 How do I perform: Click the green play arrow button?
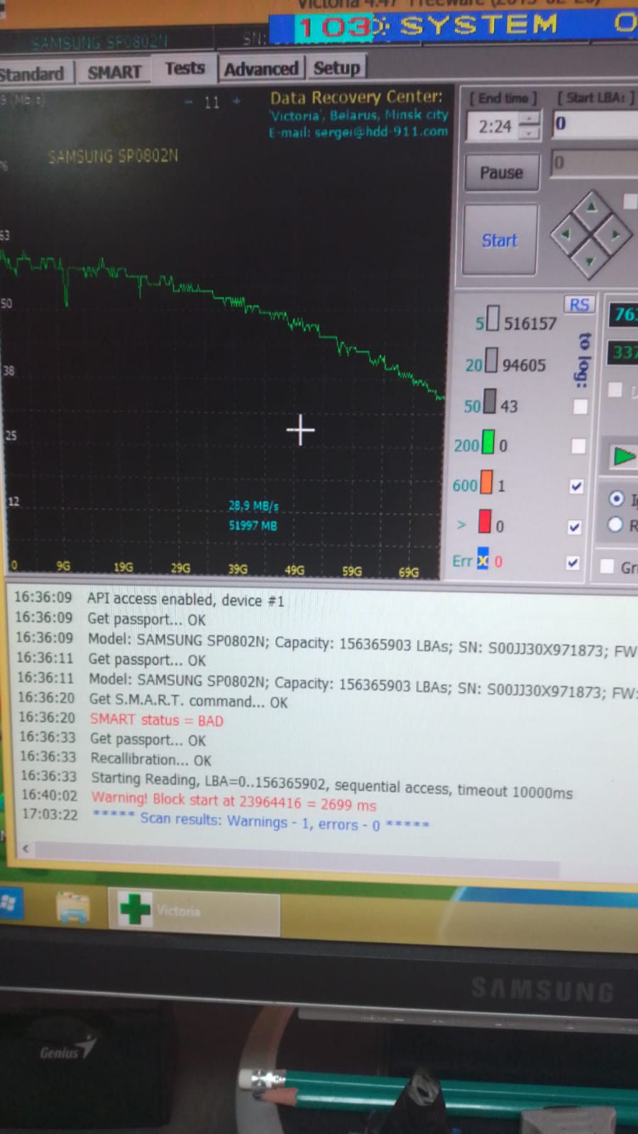[x=623, y=457]
